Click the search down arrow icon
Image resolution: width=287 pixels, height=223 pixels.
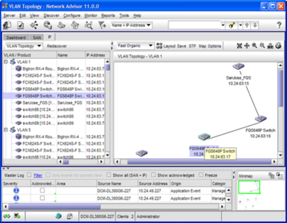click(255, 25)
